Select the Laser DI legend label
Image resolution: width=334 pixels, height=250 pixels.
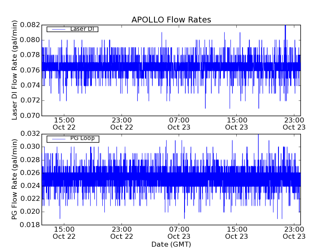(81, 29)
